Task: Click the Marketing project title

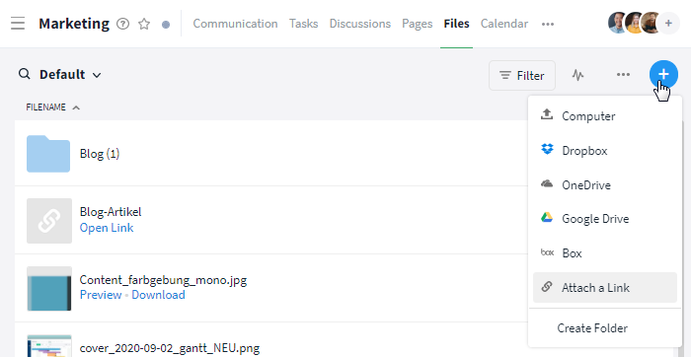Action: [x=74, y=24]
